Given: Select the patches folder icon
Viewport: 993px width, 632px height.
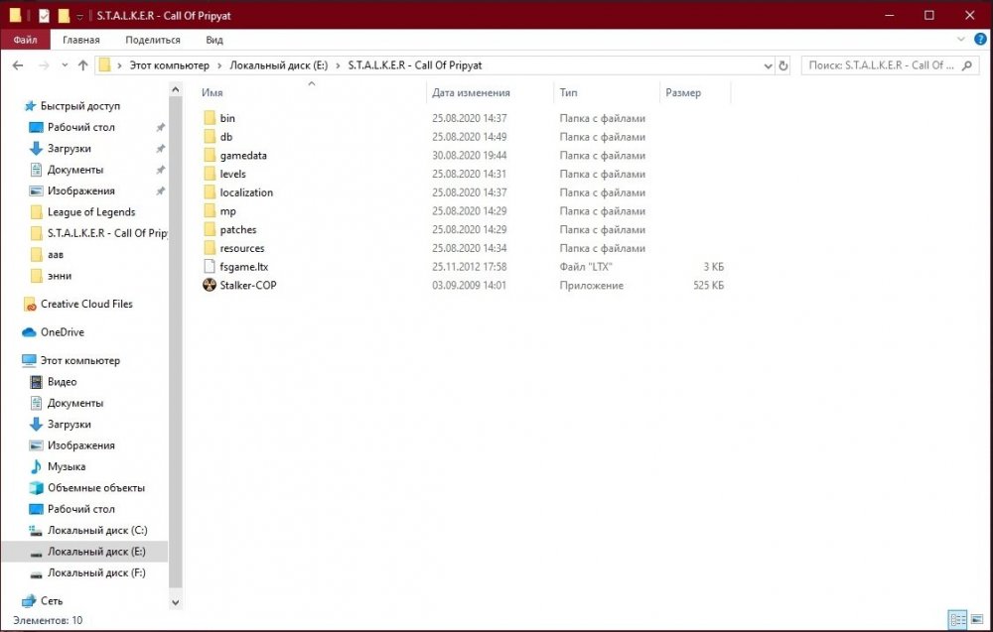Looking at the screenshot, I should tap(210, 229).
